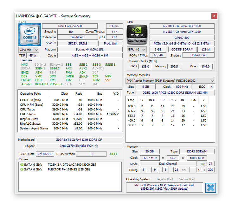Image resolution: width=231 pixels, height=208 pixels.
Task: Click the cache 4x32 + 4x32 field
Action: click(x=90, y=56)
